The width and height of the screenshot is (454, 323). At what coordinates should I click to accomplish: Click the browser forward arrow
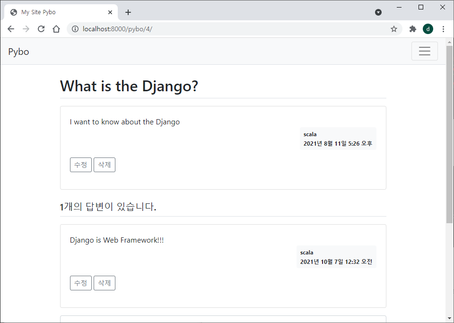click(x=26, y=29)
